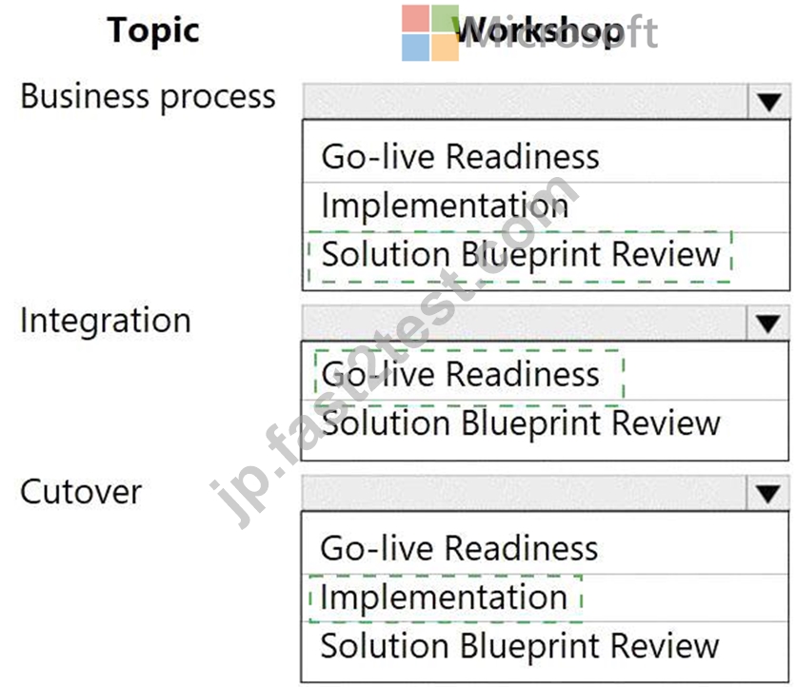Click the Workshop column header
The width and height of the screenshot is (796, 687).
(x=540, y=31)
